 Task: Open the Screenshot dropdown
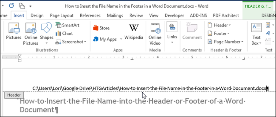click(x=71, y=42)
